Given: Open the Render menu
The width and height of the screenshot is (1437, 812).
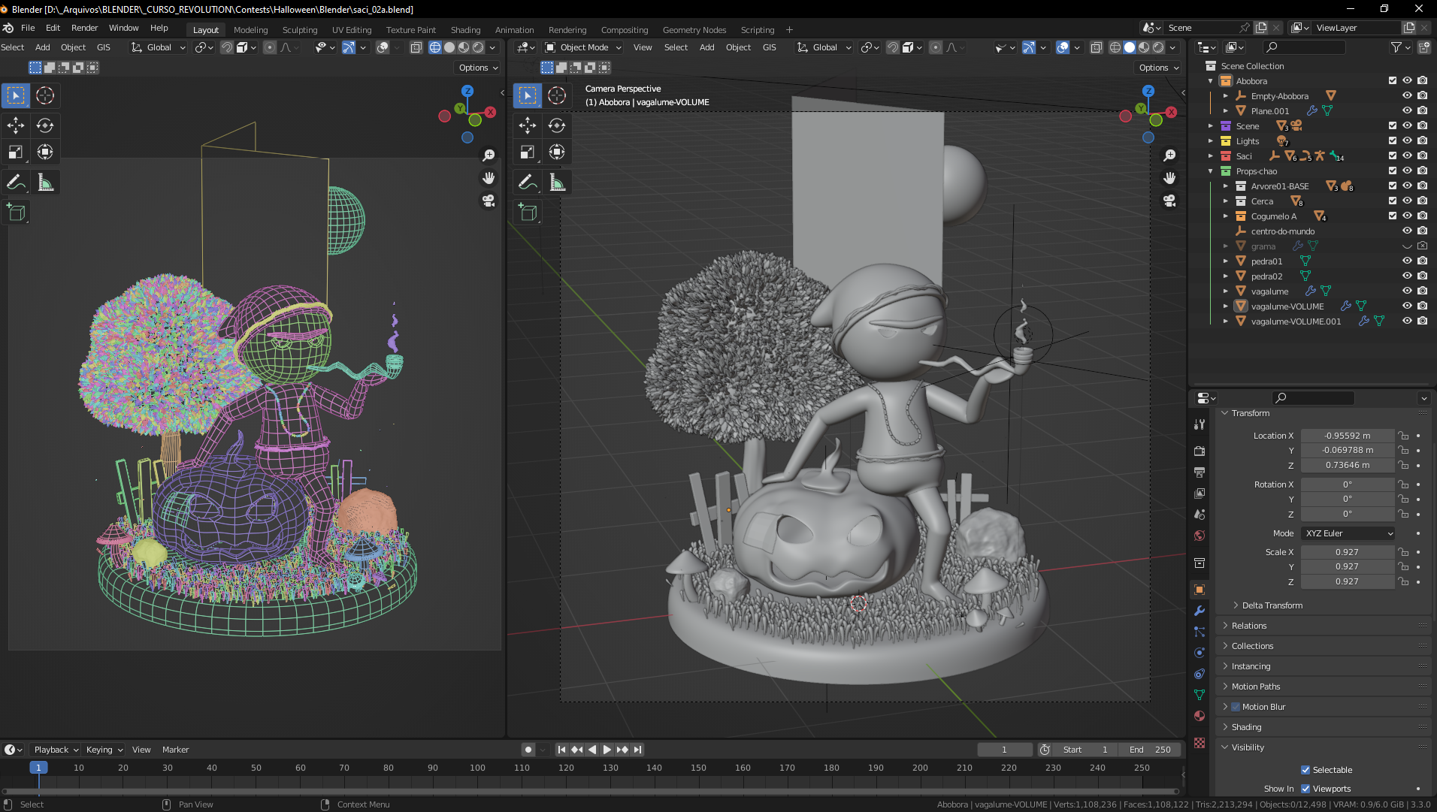Looking at the screenshot, I should coord(84,28).
